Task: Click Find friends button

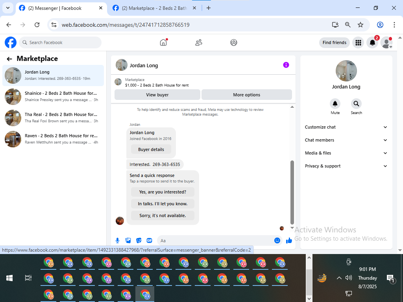Action: [335, 42]
